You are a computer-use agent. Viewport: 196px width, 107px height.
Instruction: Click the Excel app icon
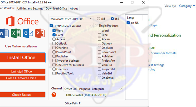coord(16,33)
